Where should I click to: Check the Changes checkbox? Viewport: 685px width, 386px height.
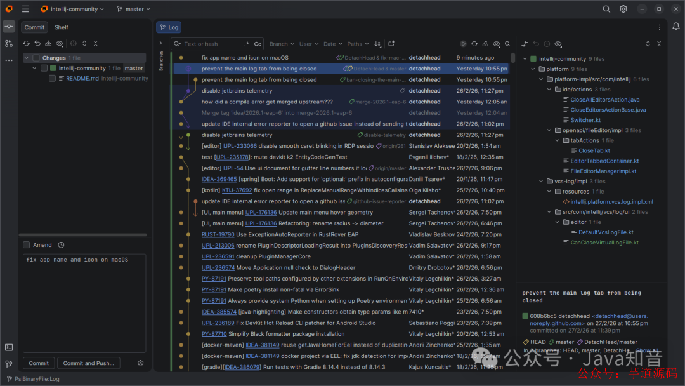36,58
